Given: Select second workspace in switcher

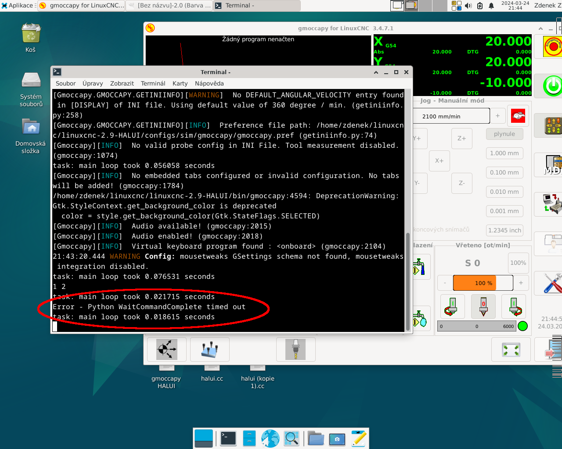Looking at the screenshot, I should coord(411,5).
